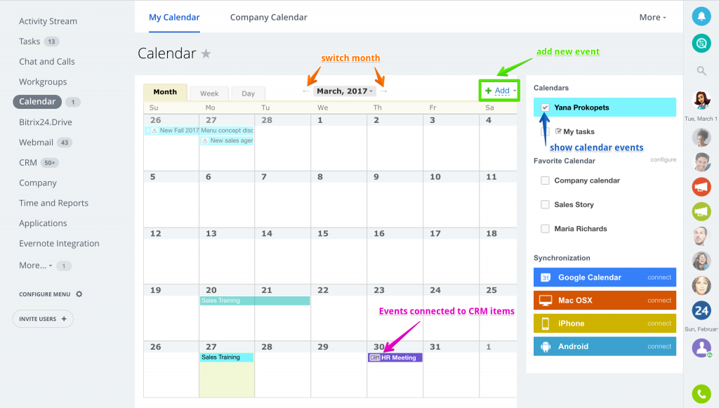Uncheck the Yana Prokopets calendar
This screenshot has width=719, height=408.
tap(545, 107)
